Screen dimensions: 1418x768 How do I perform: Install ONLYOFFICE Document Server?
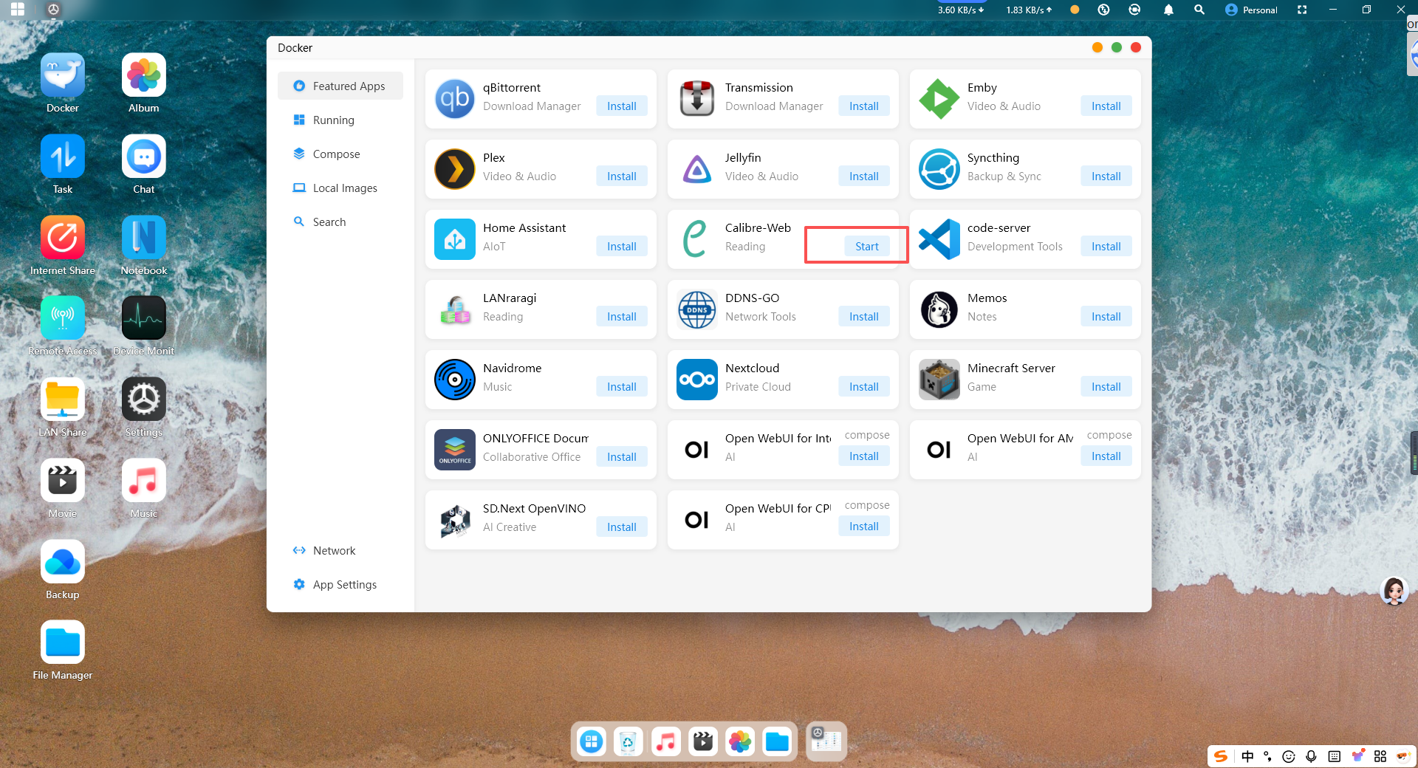(622, 457)
